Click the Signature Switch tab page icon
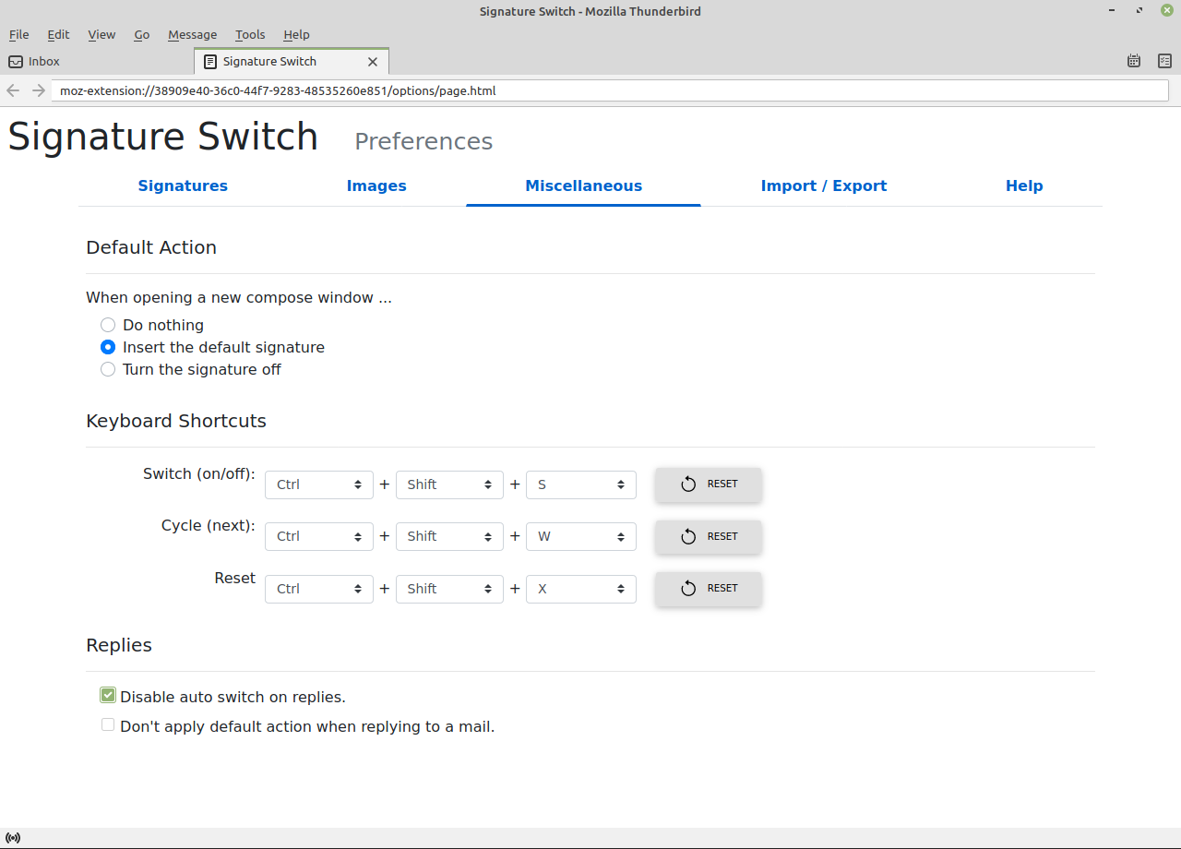The height and width of the screenshot is (849, 1181). point(210,62)
